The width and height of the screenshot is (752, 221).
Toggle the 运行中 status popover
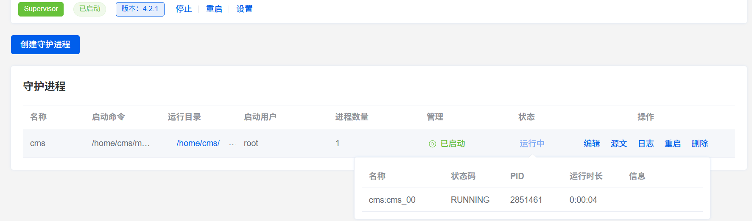(532, 144)
